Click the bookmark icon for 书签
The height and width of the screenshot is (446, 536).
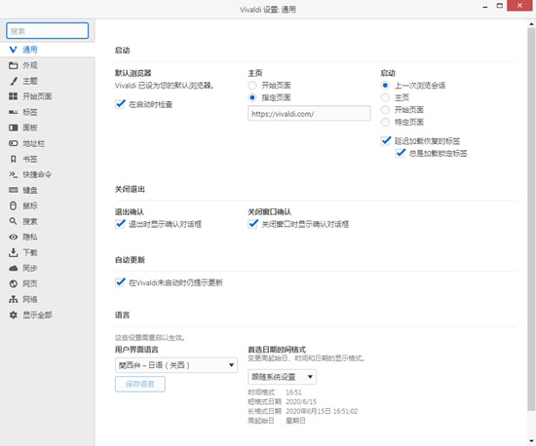pos(13,159)
